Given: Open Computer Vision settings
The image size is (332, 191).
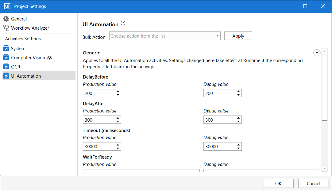Looking at the screenshot, I should pyautogui.click(x=28, y=57).
